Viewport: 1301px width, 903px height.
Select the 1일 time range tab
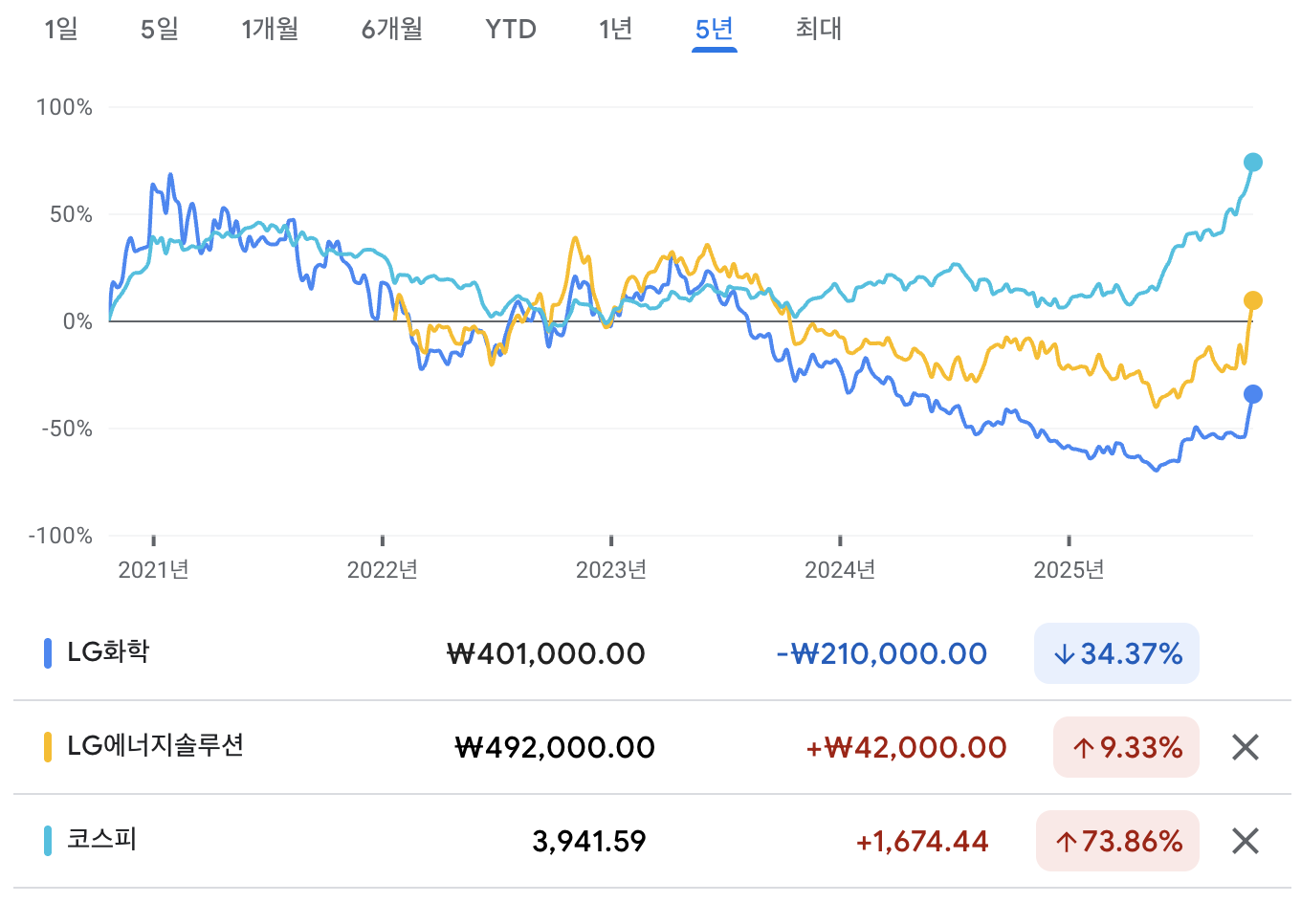pos(61,29)
